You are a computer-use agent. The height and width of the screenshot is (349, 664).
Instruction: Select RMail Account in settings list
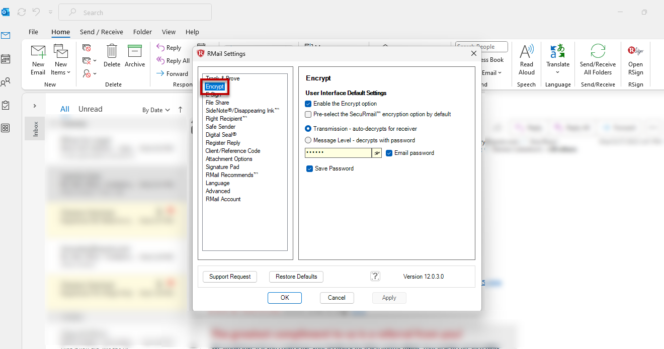[223, 199]
